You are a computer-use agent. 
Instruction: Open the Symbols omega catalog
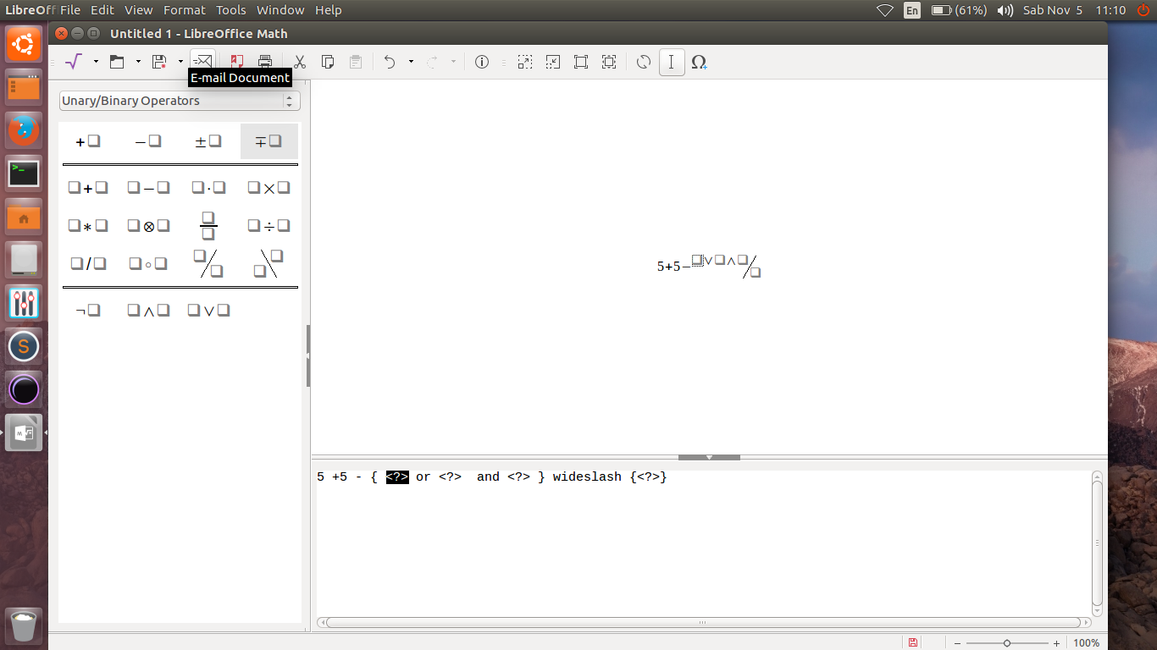[700, 62]
